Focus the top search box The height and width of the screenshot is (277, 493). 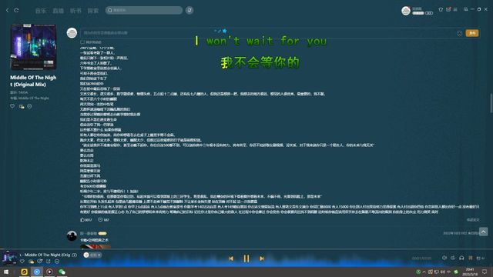pyautogui.click(x=144, y=10)
